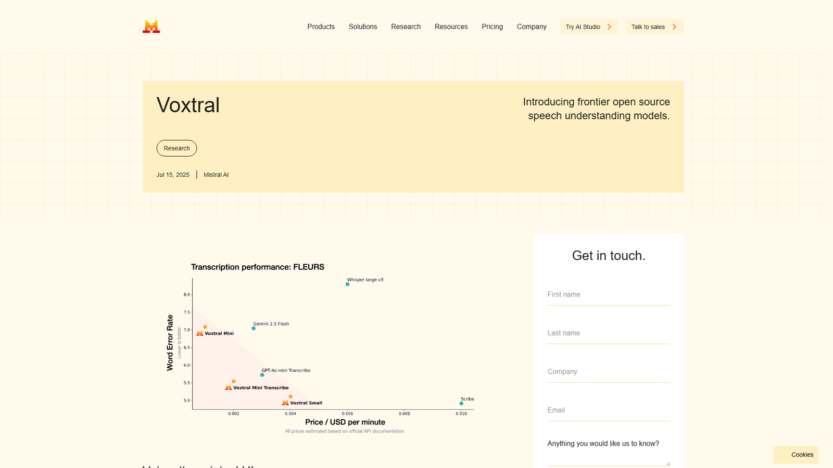Click the Mistral icon beside Voxtral Mini on chart
Screen dimensions: 833x468
coord(199,332)
